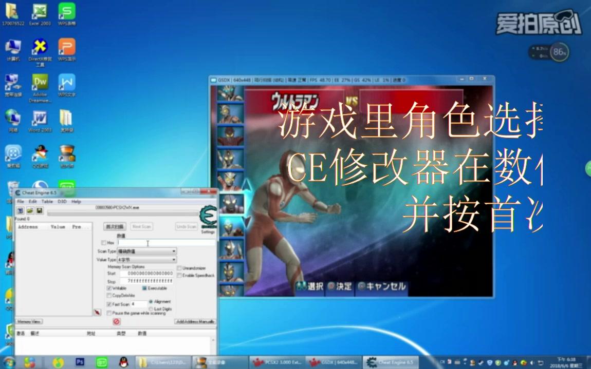The width and height of the screenshot is (591, 369).
Task: Open Adobe Dreamweaver desktop shortcut
Action: tap(40, 88)
